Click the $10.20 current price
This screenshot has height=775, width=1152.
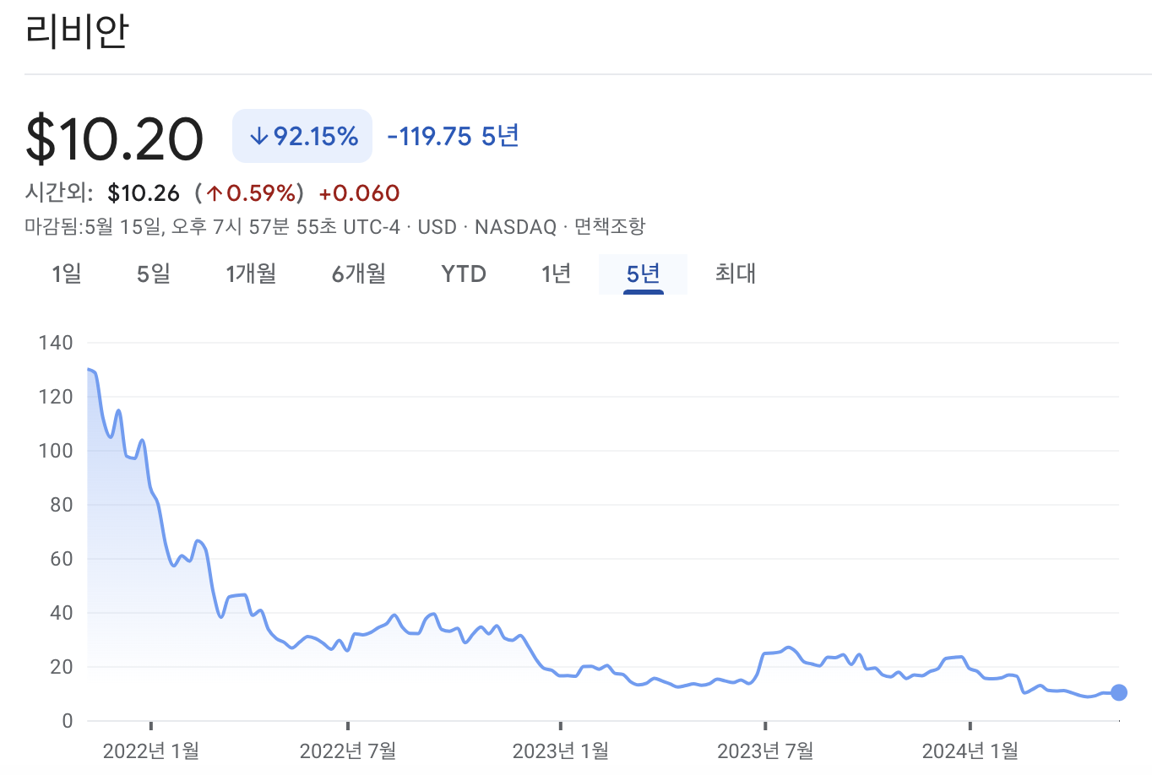pos(115,138)
